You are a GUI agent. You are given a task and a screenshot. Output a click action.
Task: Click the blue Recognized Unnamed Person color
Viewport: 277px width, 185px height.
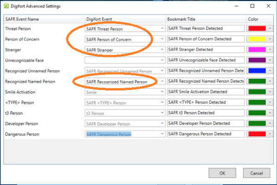pyautogui.click(x=257, y=71)
